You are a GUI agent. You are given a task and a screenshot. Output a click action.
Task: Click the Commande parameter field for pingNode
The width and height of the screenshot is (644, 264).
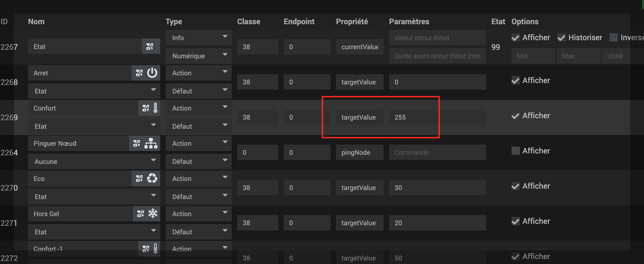tap(437, 152)
